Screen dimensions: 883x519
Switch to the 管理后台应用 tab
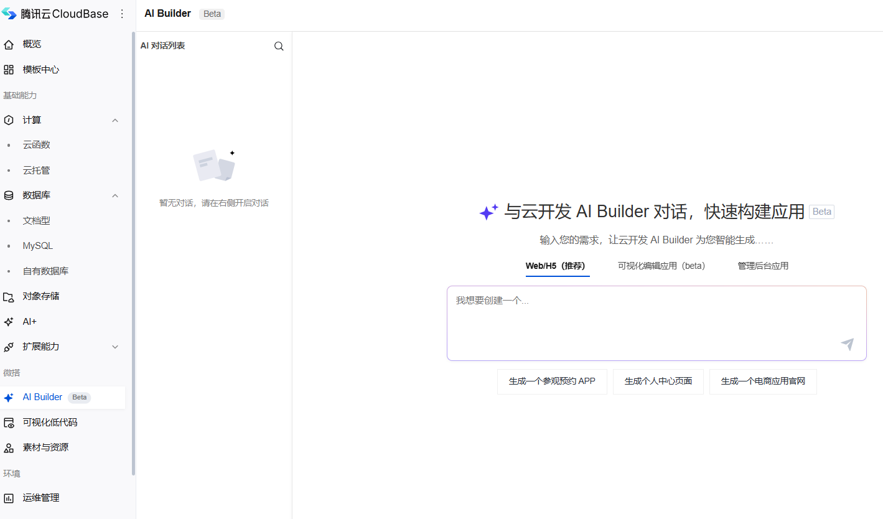pyautogui.click(x=762, y=265)
